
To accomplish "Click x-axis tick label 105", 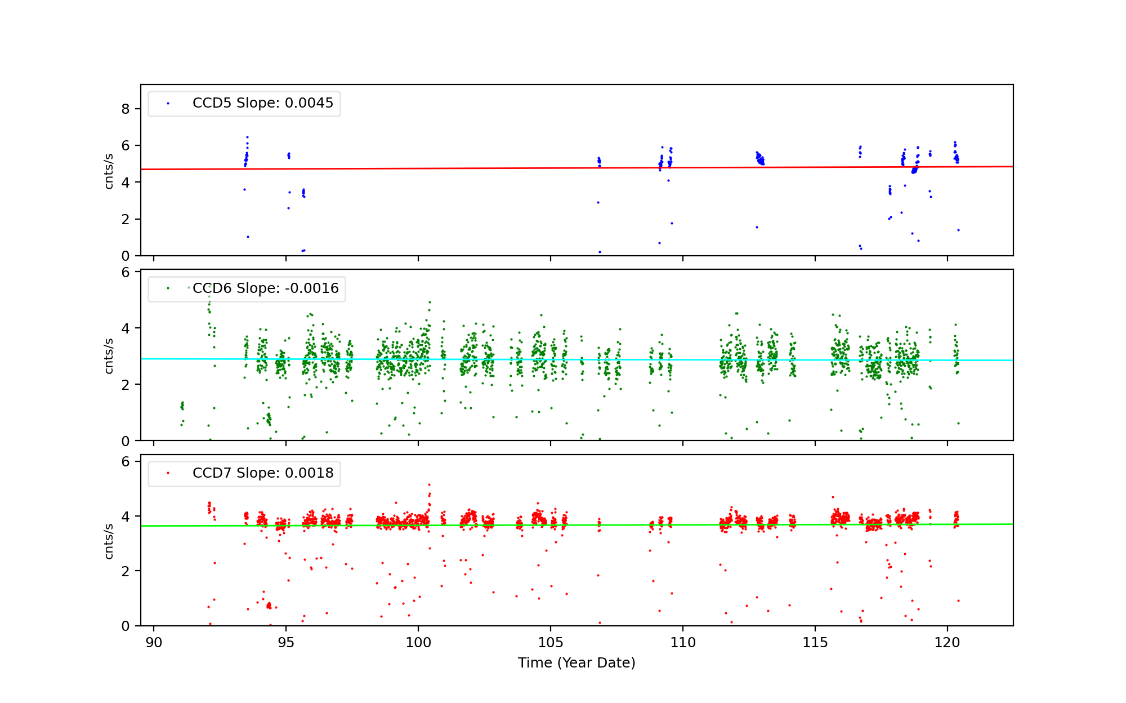I will coord(550,643).
